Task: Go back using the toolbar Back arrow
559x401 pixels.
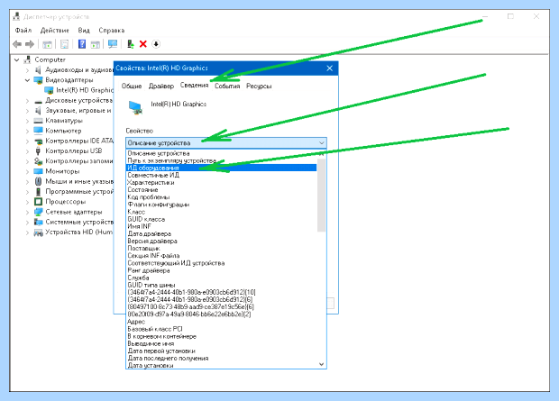Action: tap(17, 44)
